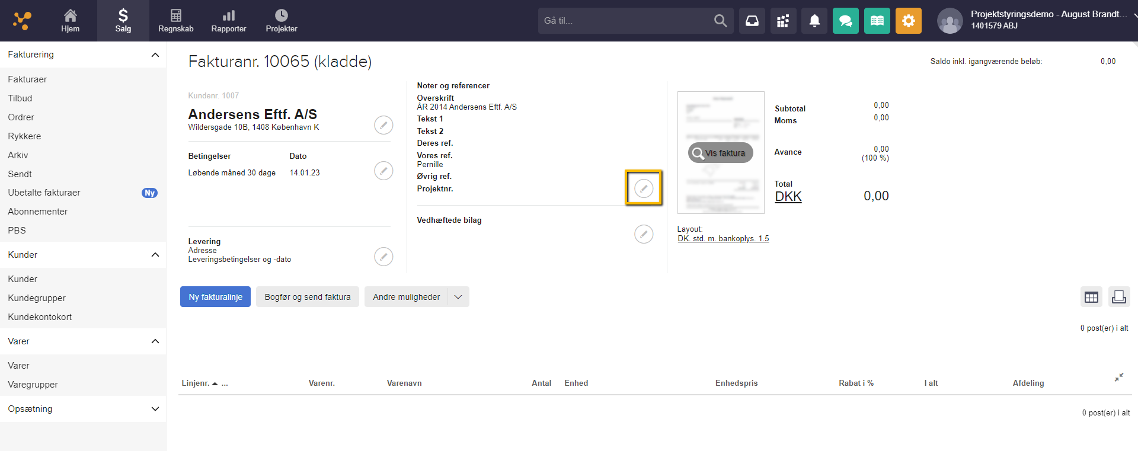Screen dimensions: 1138x451
Task: Go to Regnskab in top menu
Action: (175, 21)
